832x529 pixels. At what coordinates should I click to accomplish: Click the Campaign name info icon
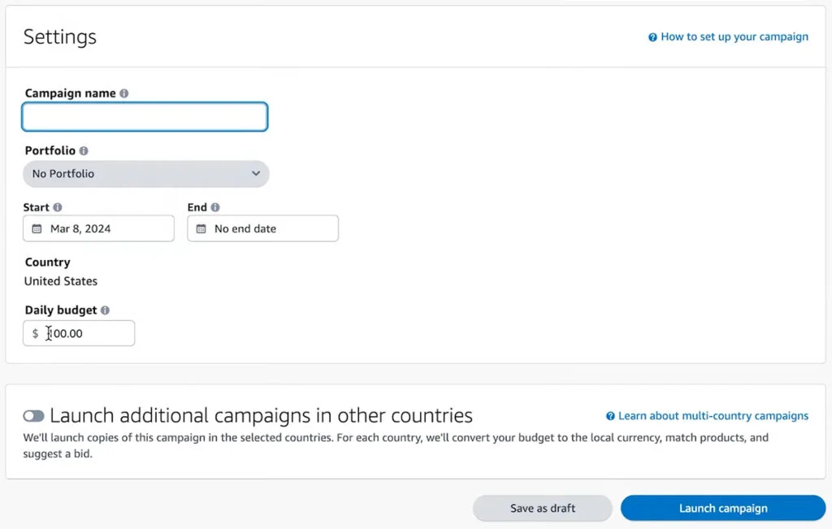(123, 93)
